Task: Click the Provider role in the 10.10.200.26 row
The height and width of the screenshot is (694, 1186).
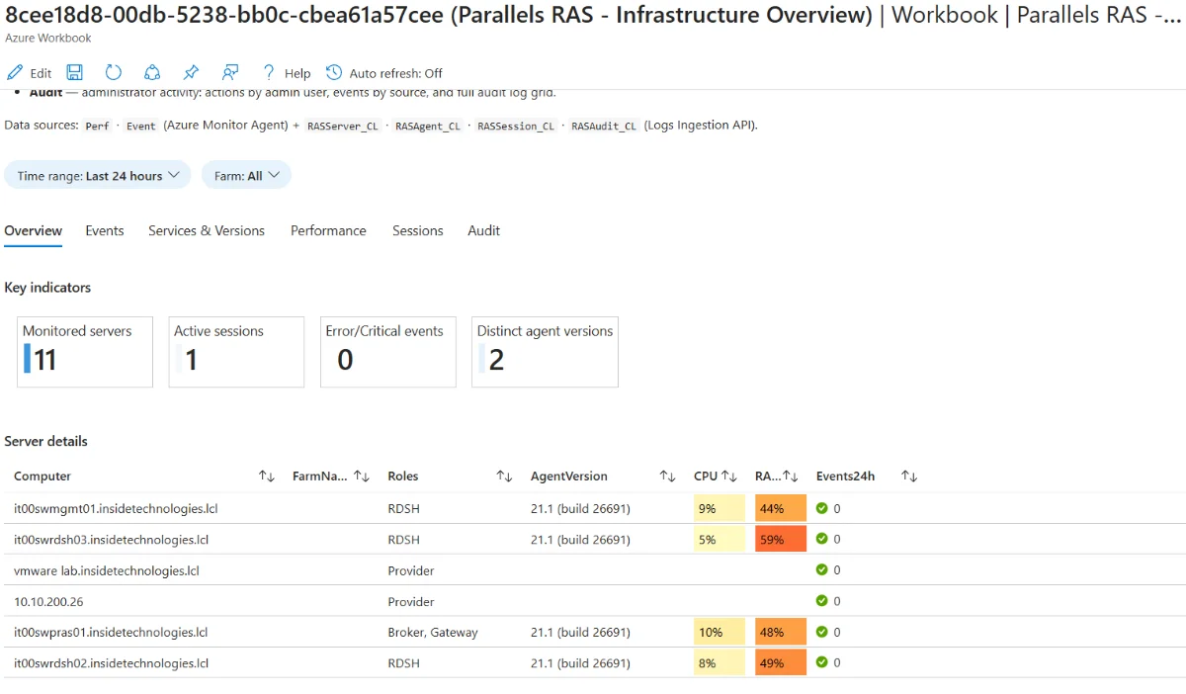Action: [x=411, y=601]
